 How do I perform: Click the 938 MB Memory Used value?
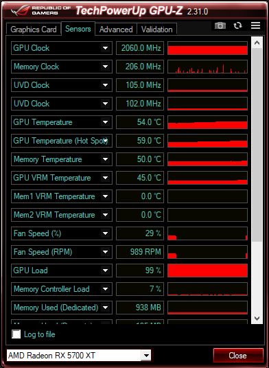140,308
